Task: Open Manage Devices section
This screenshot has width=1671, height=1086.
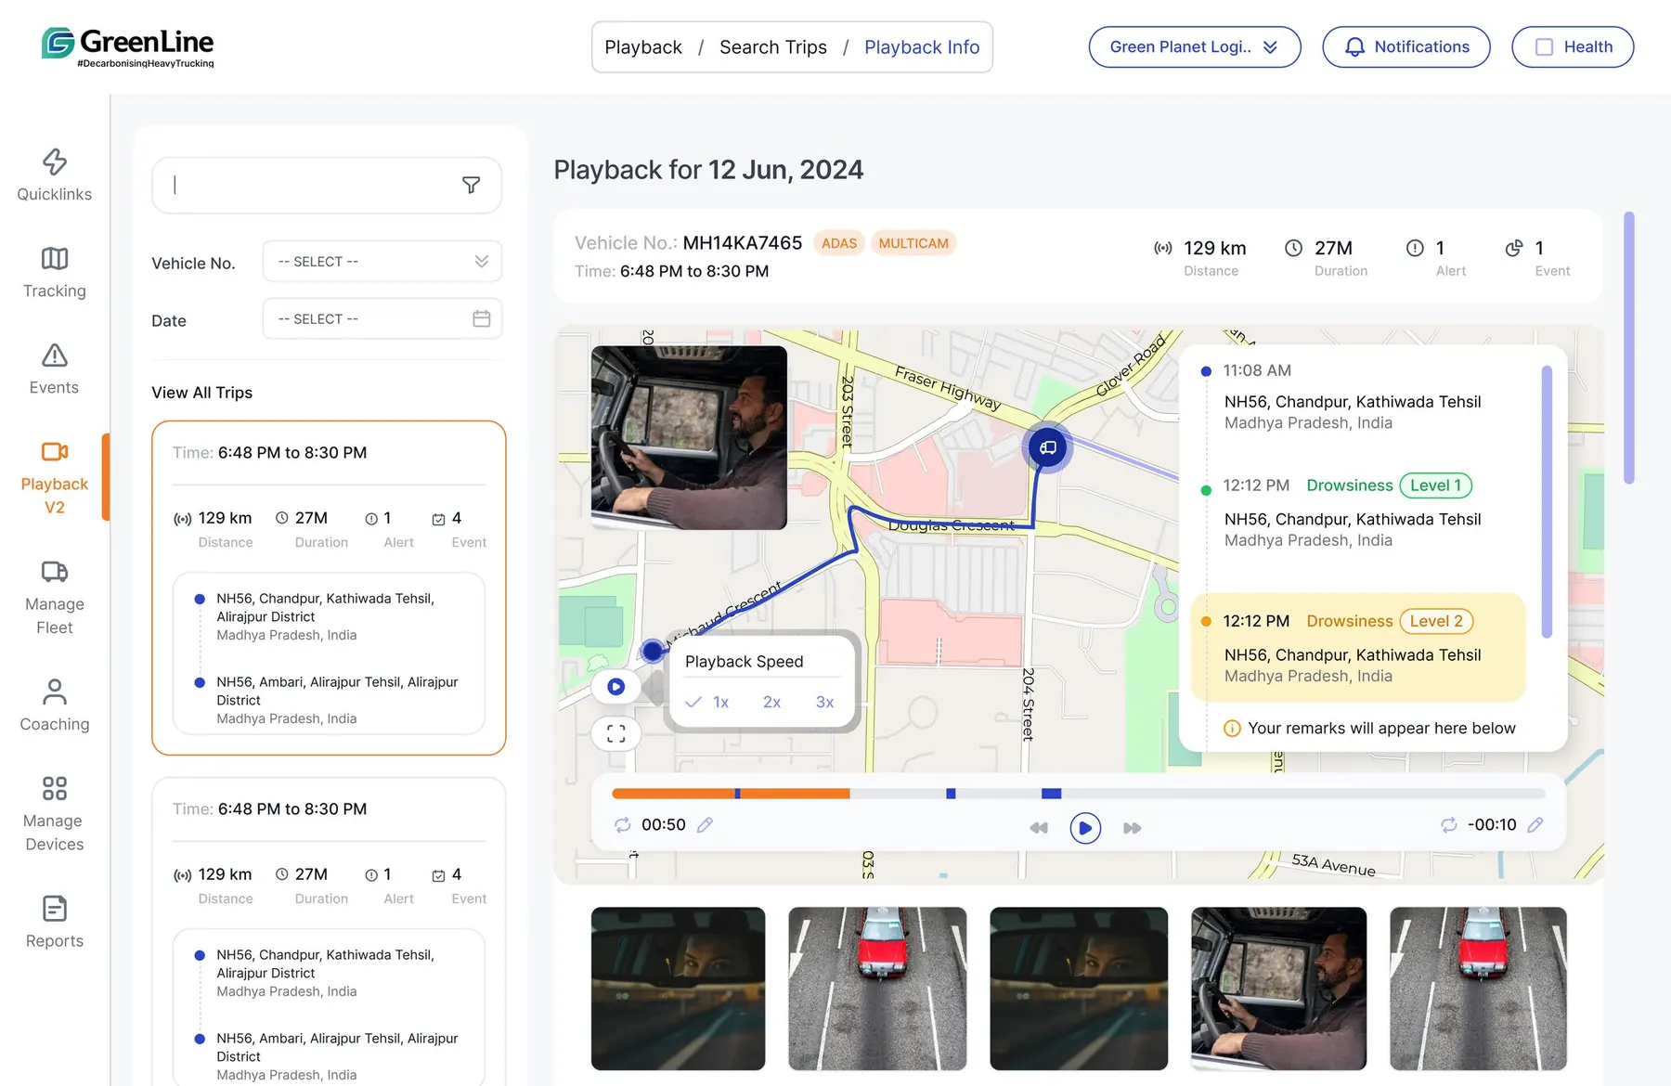Action: 55,814
